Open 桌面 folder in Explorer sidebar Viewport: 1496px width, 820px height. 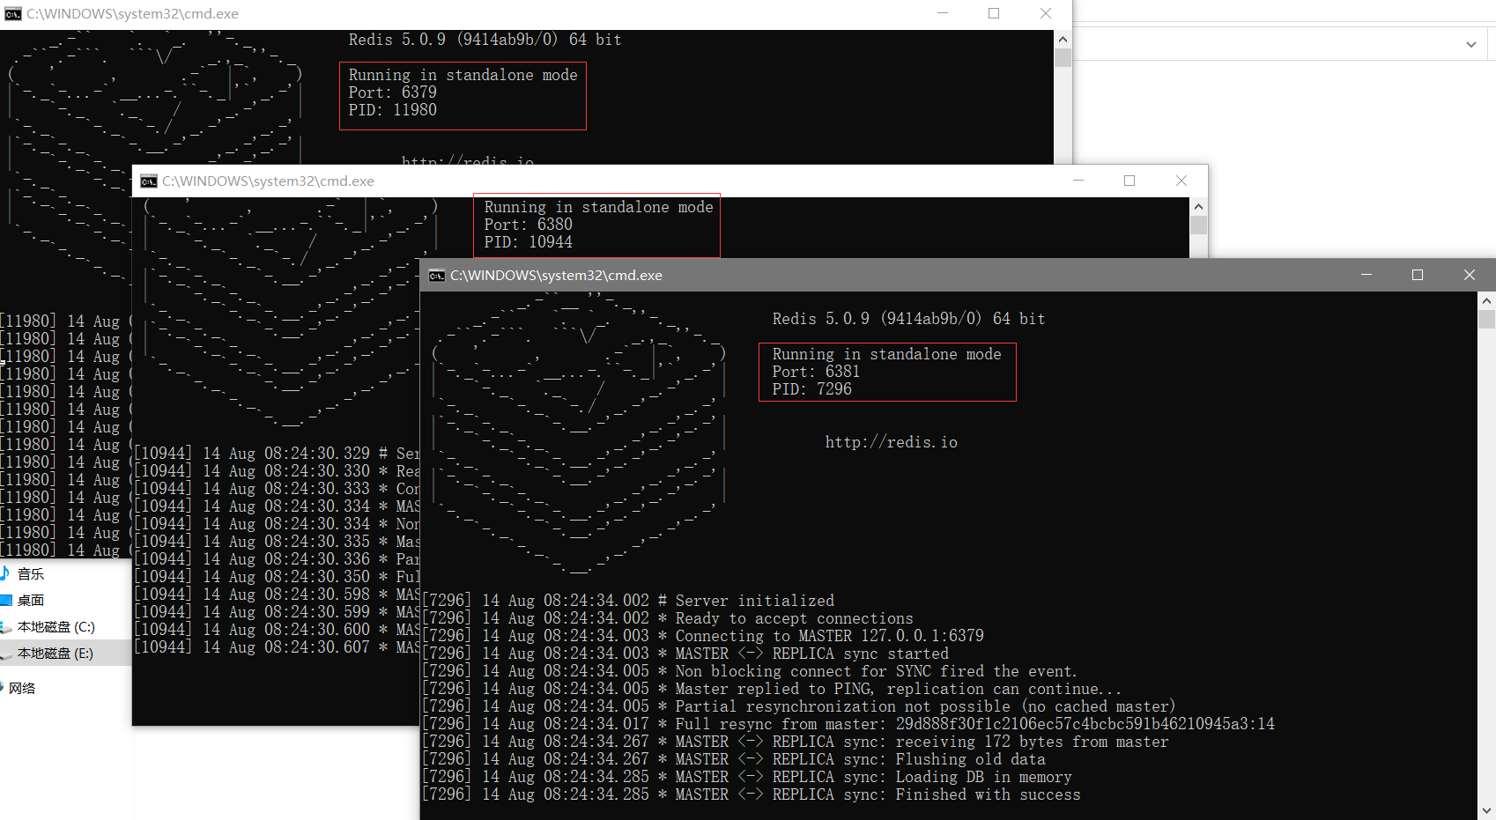(x=31, y=601)
